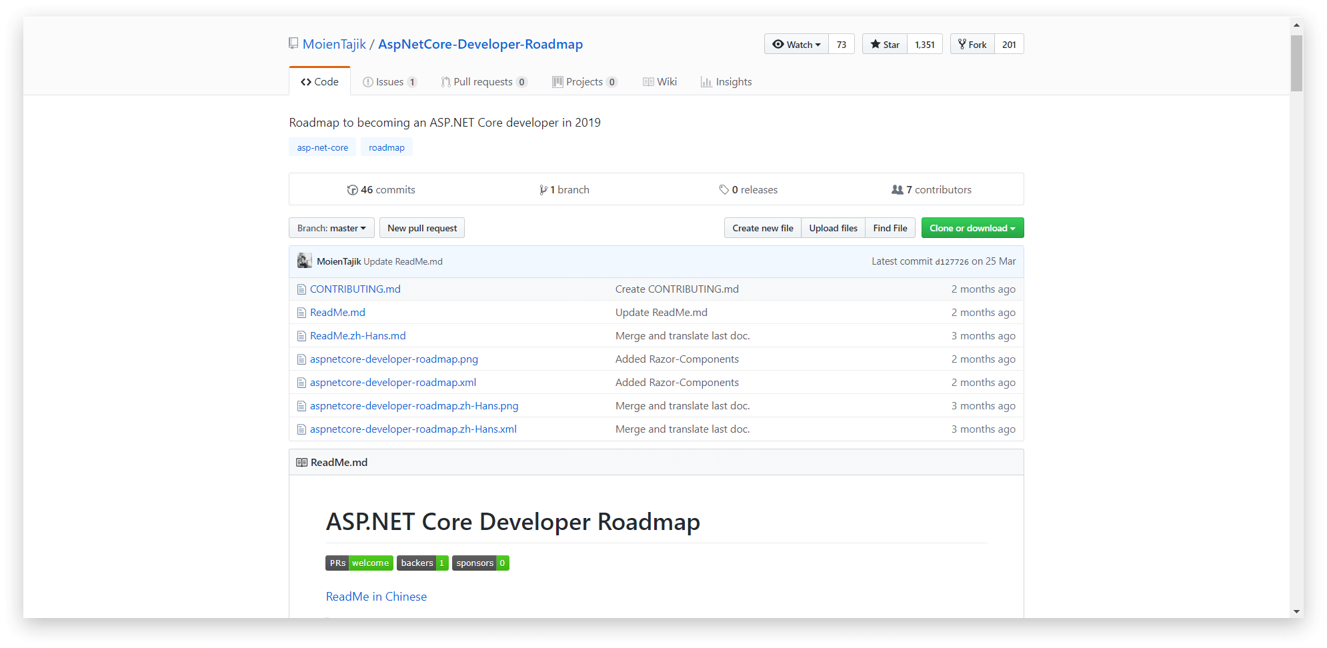
Task: Click the contributors people icon
Action: click(897, 190)
